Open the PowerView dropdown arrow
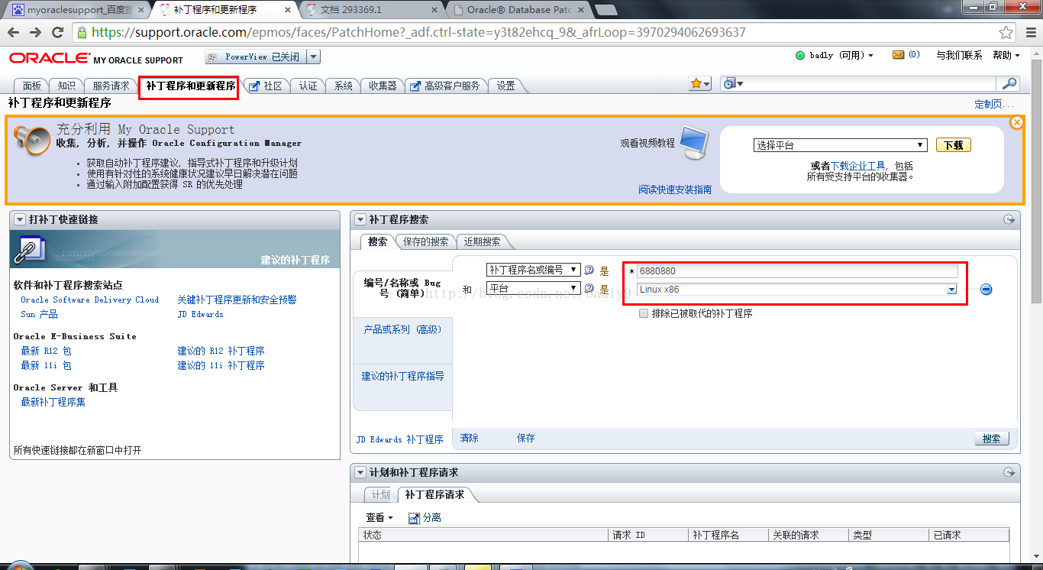This screenshot has height=570, width=1043. (314, 57)
